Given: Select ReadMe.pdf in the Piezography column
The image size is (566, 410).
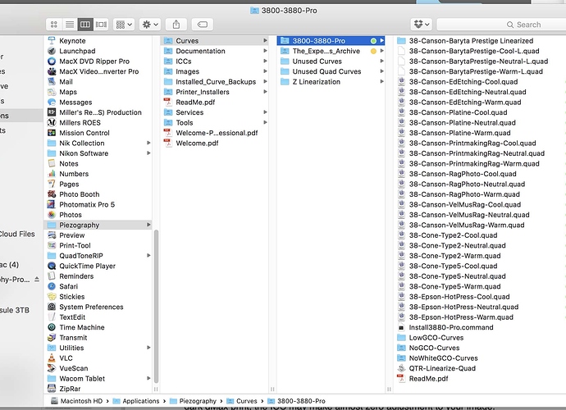Looking at the screenshot, I should 215,102.
